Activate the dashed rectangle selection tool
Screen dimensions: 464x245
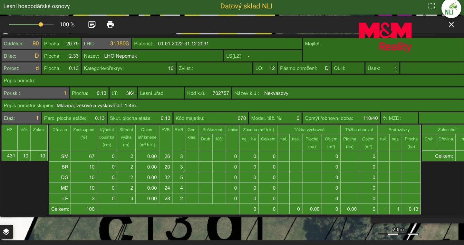click(x=431, y=6)
